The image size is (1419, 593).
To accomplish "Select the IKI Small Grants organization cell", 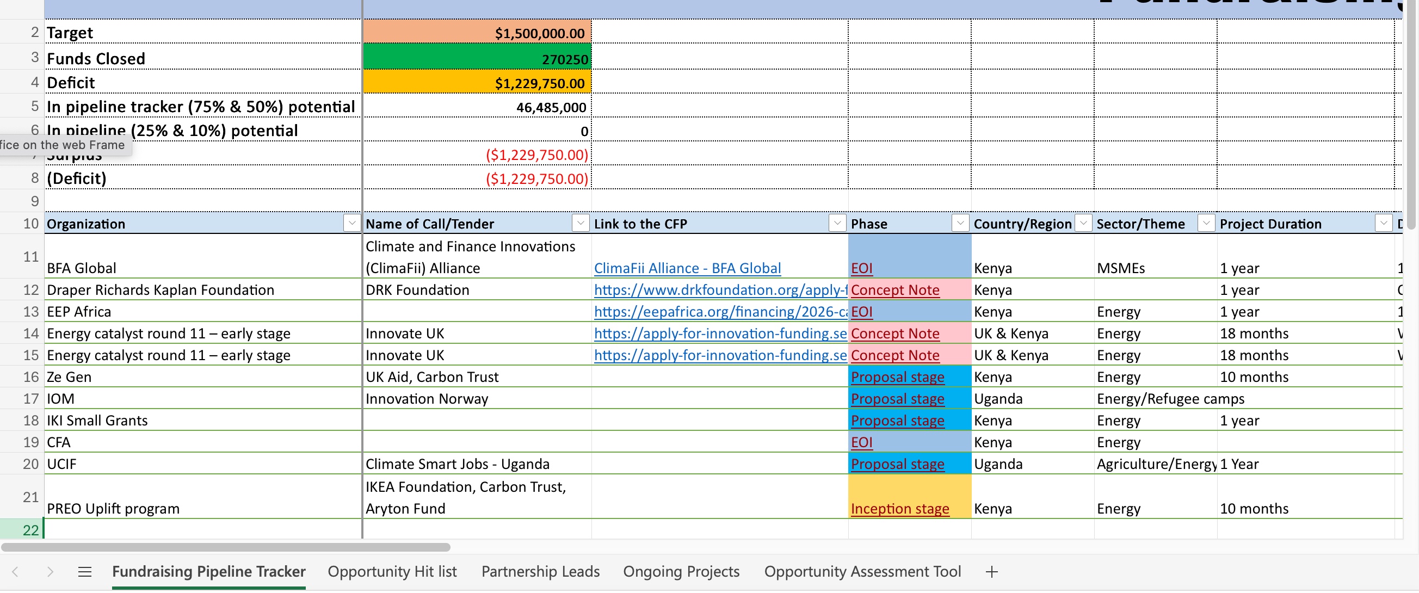I will coord(203,421).
